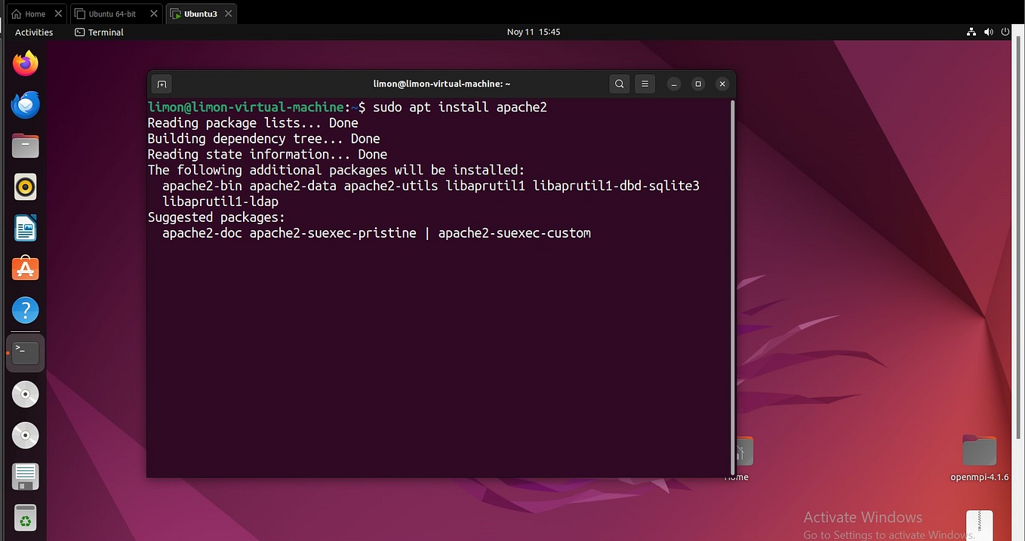The image size is (1025, 541).
Task: Open the terminal hamburger menu
Action: (x=644, y=84)
